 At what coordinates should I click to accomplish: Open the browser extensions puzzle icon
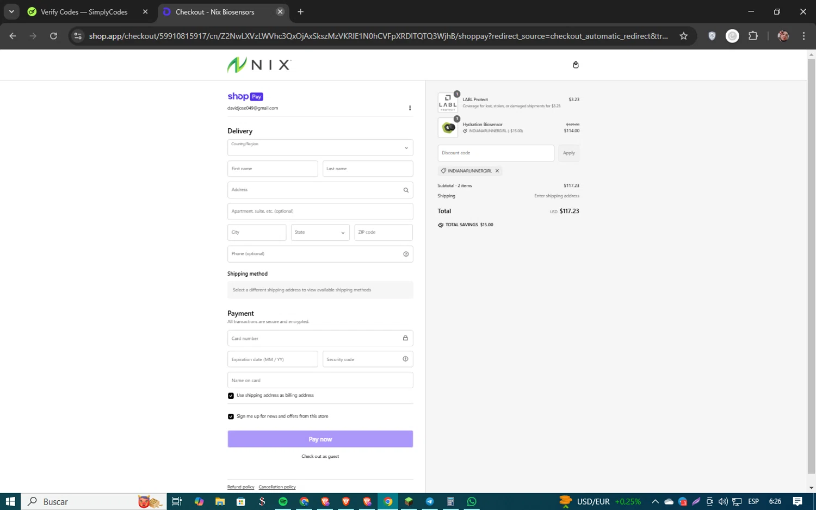pos(753,36)
